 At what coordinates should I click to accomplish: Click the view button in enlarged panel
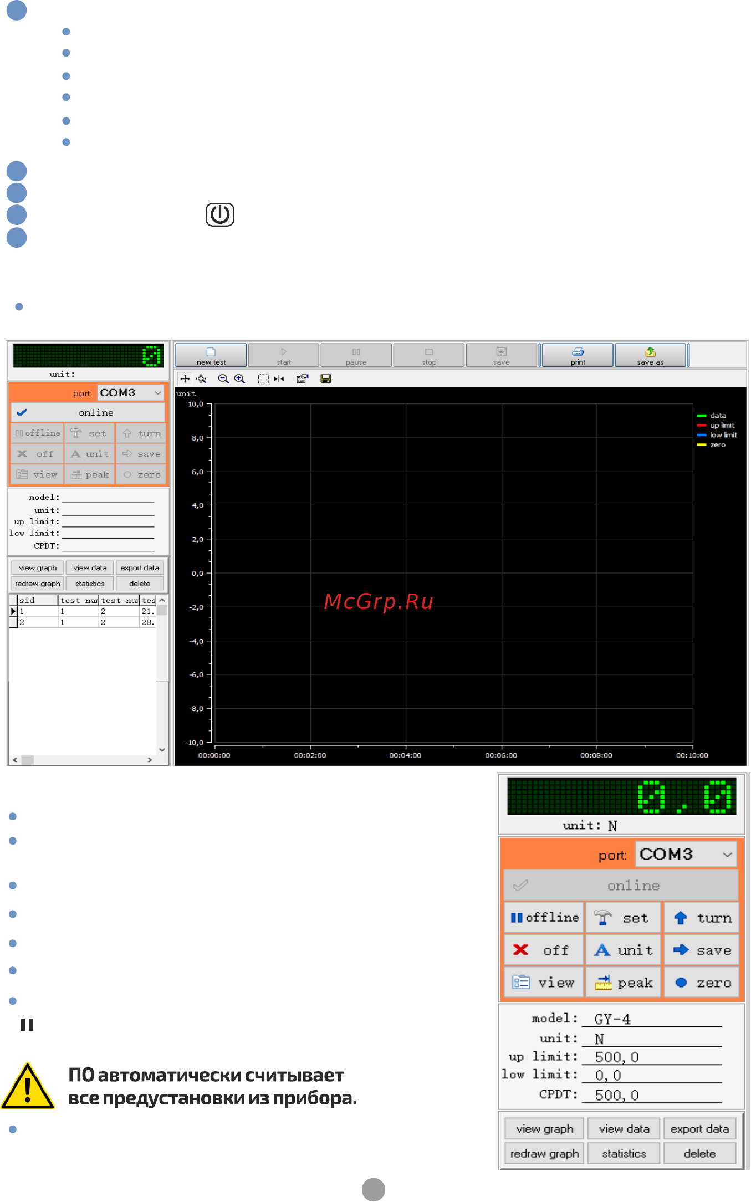coord(544,983)
